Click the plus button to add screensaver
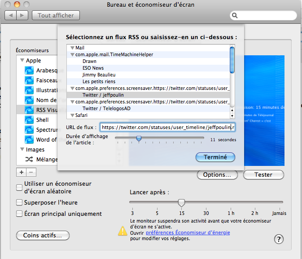Image resolution: width=302 pixels, height=259 pixels. pos(21,172)
